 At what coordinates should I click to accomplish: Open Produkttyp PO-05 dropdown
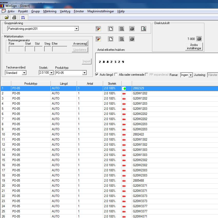coord(84,73)
